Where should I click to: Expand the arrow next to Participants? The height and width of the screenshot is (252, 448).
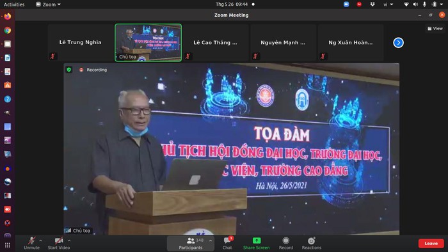click(211, 240)
